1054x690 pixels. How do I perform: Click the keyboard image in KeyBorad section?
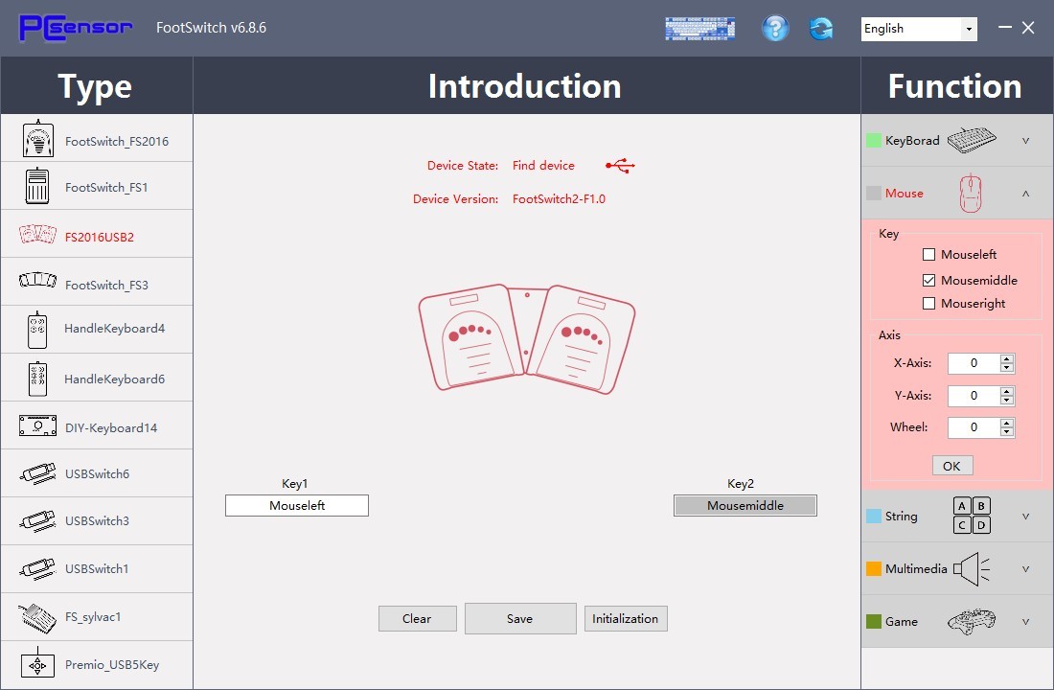click(x=972, y=139)
